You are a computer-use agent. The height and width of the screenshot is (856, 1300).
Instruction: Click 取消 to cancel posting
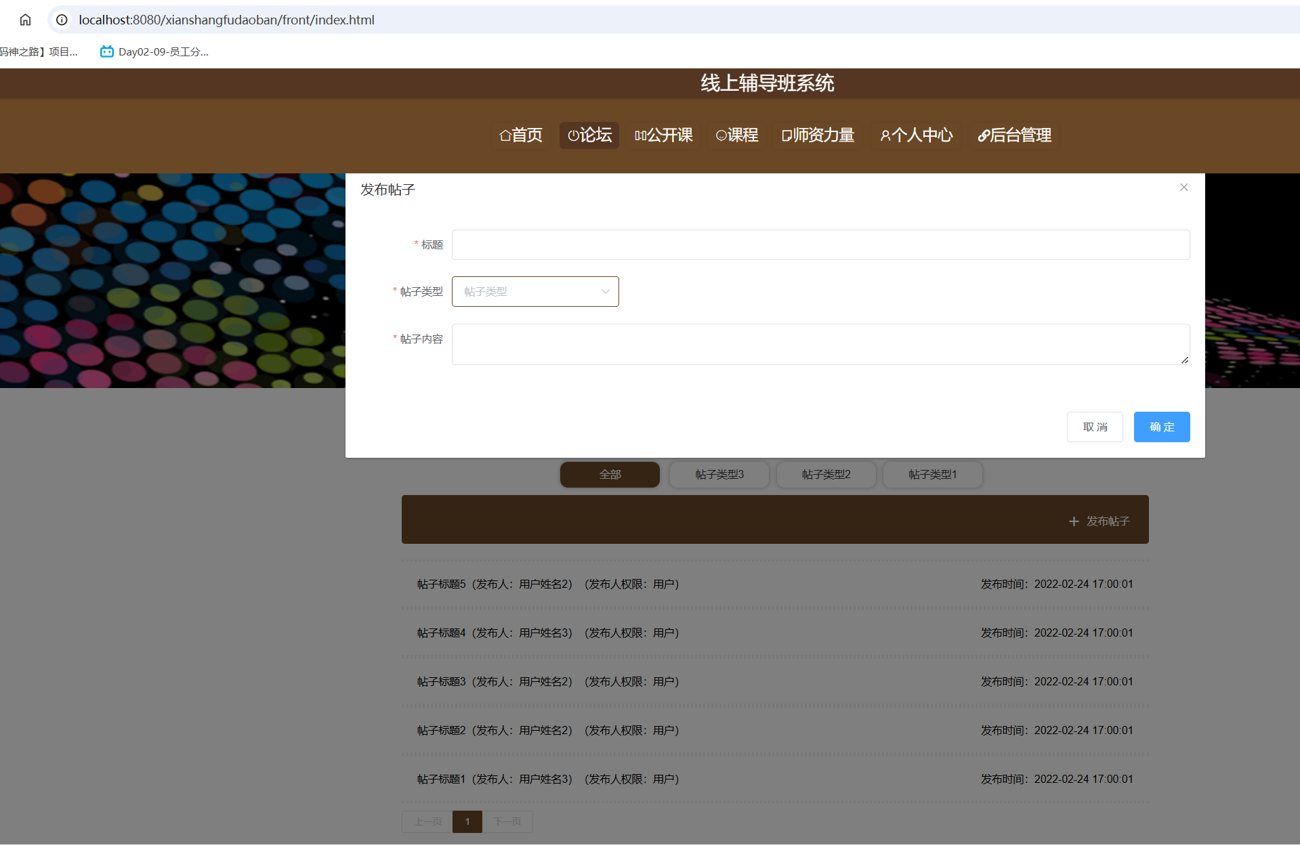click(1094, 427)
